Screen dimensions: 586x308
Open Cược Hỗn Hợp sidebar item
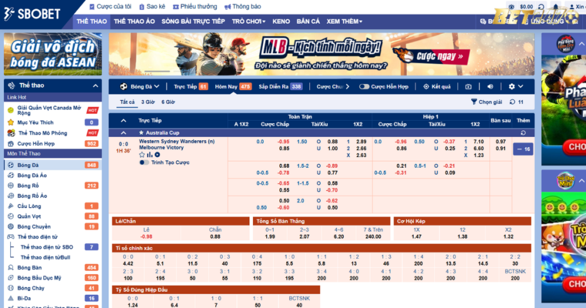pyautogui.click(x=53, y=144)
